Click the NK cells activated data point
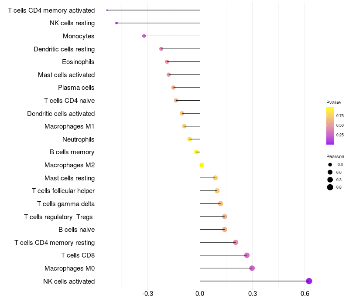Viewport: 349px width, 305px height. 309,281
